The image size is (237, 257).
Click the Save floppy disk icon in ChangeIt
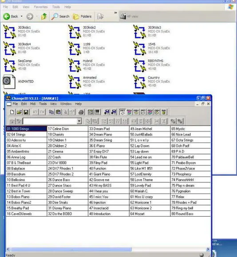(x=26, y=112)
